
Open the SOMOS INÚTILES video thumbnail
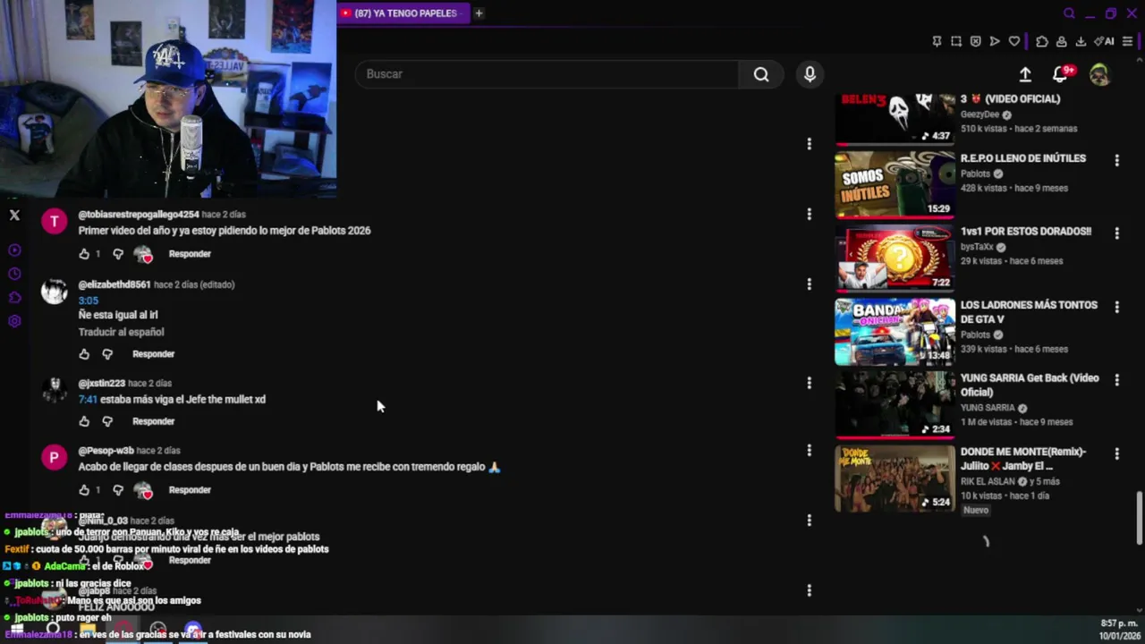click(x=895, y=184)
